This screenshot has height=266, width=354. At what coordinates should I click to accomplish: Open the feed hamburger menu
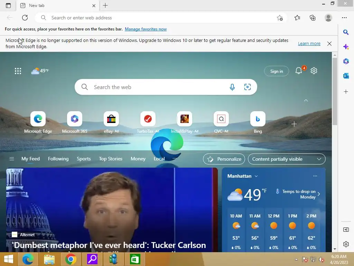coord(12,159)
